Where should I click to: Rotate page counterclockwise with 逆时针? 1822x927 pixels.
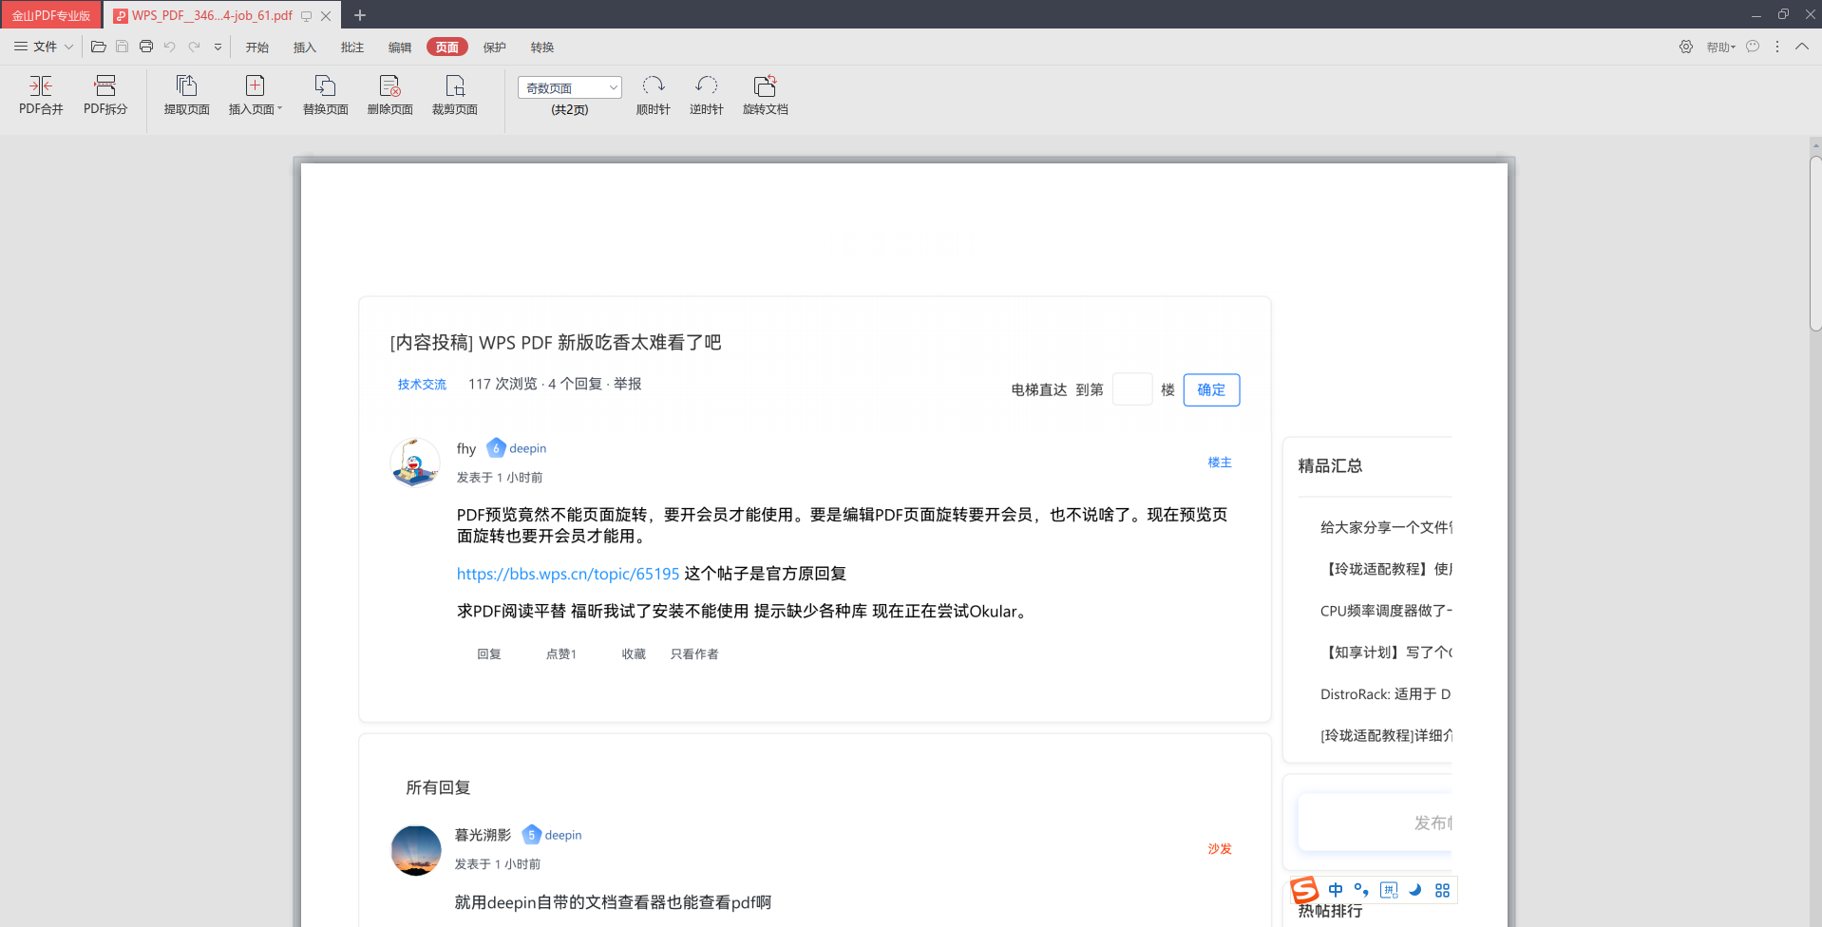pyautogui.click(x=707, y=95)
